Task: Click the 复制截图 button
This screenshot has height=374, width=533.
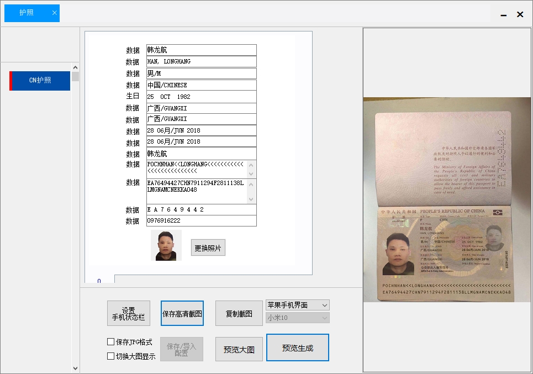Action: pos(239,313)
